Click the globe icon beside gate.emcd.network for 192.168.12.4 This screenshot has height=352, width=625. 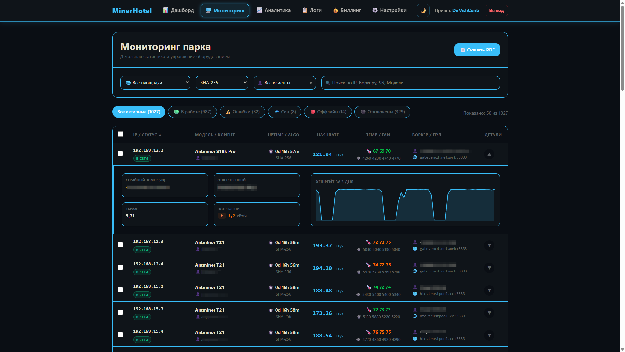pyautogui.click(x=415, y=271)
